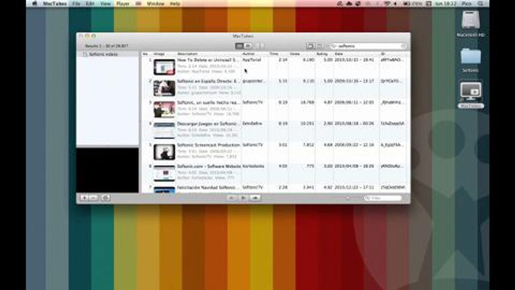Select Softonic videos in the sidebar
The width and height of the screenshot is (515, 290).
(x=103, y=54)
